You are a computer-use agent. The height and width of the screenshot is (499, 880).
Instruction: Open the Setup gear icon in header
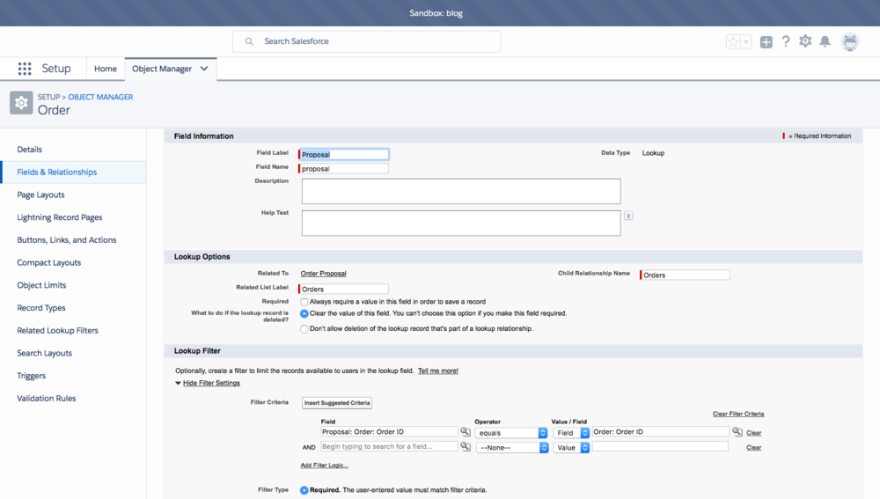pyautogui.click(x=805, y=41)
